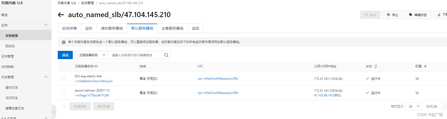Switch to the 监控 tab
Image resolution: width=447 pixels, height=119 pixels.
pos(196,28)
